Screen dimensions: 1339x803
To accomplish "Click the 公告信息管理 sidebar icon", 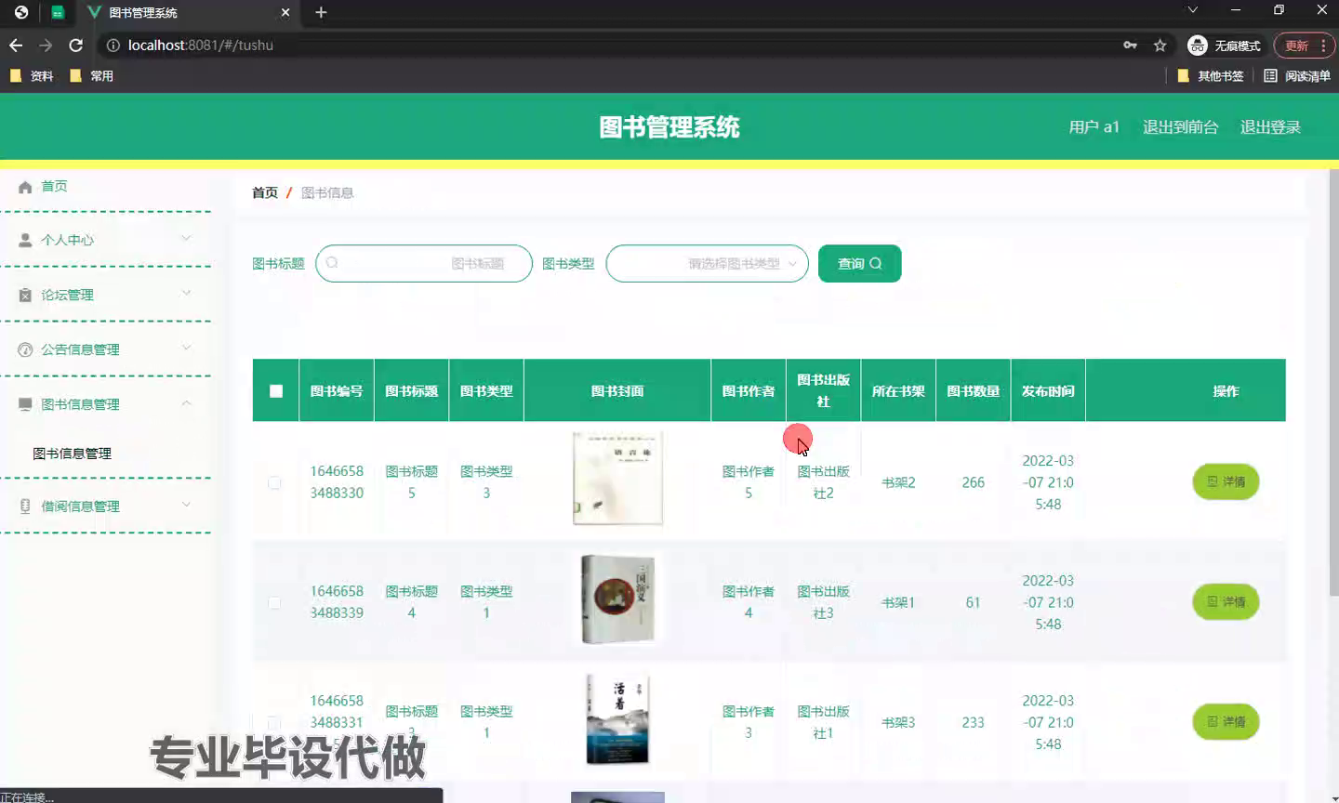I will pyautogui.click(x=25, y=349).
